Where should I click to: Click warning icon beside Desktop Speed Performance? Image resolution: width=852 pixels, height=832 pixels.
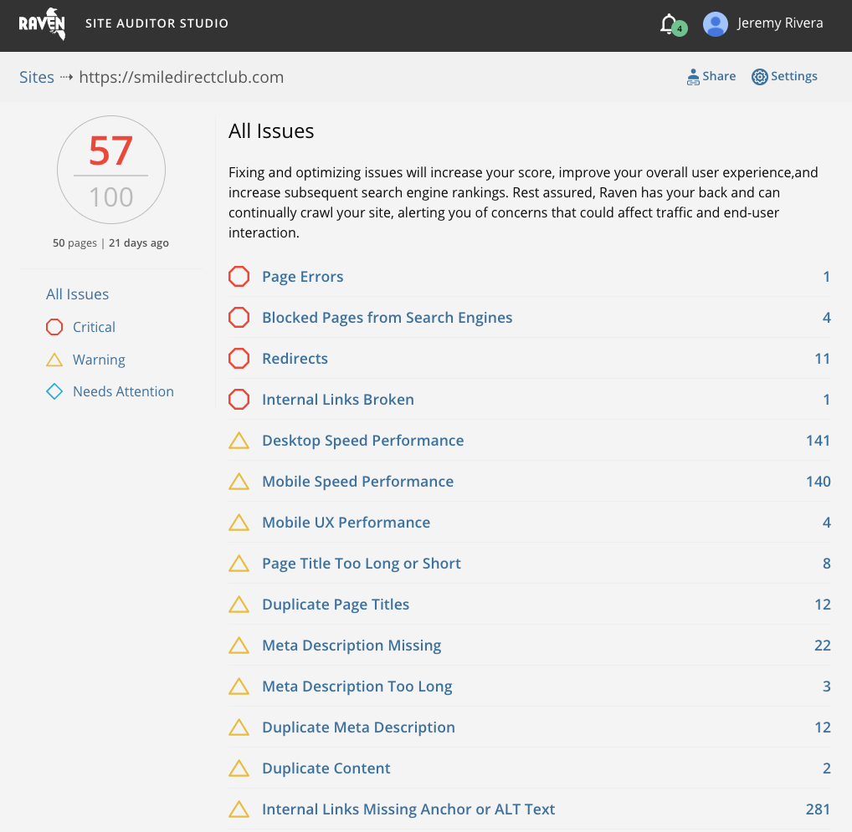[x=239, y=441]
